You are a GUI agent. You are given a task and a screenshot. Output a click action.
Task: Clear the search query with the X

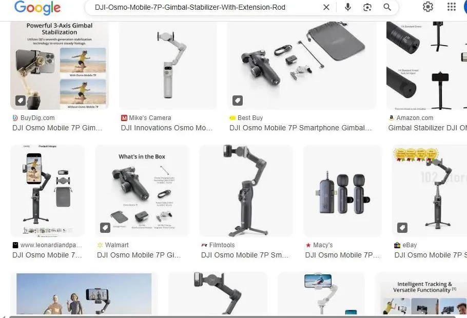click(x=326, y=7)
